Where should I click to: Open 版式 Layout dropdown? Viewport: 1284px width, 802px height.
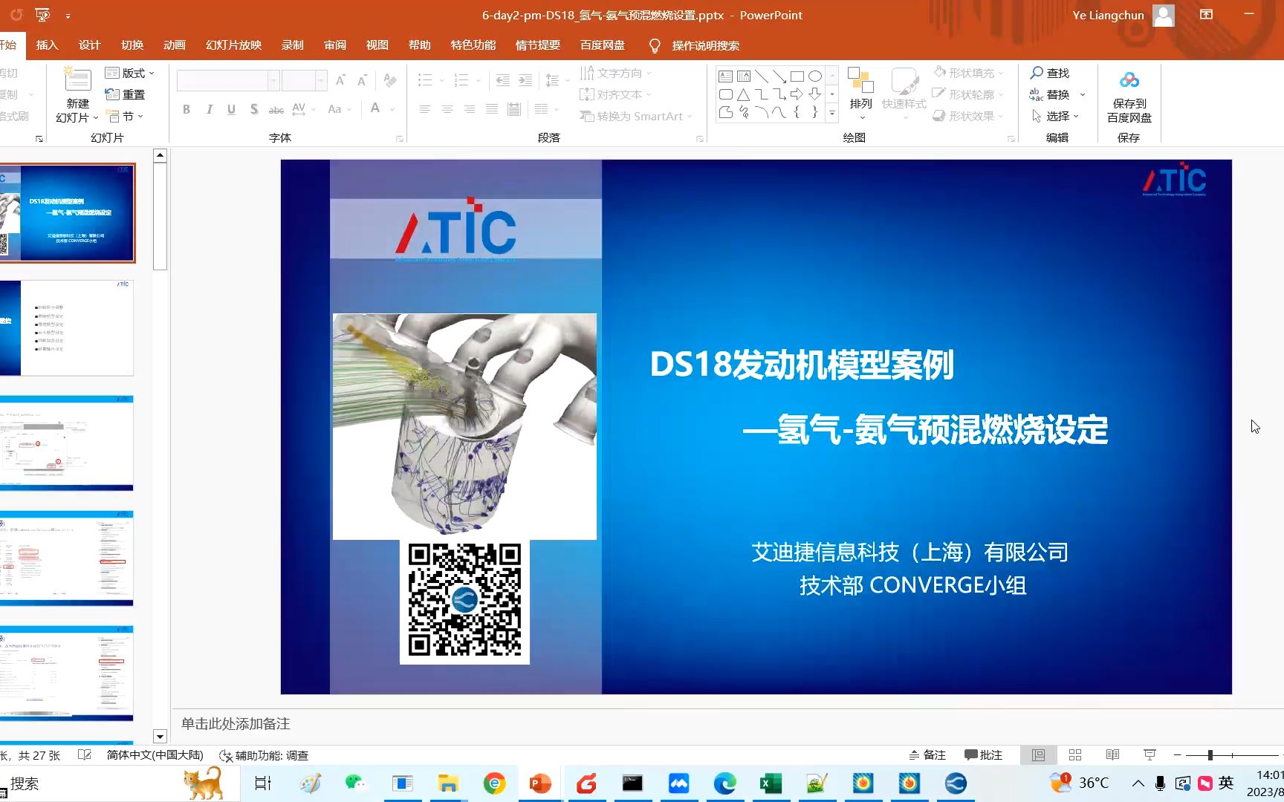(x=130, y=73)
